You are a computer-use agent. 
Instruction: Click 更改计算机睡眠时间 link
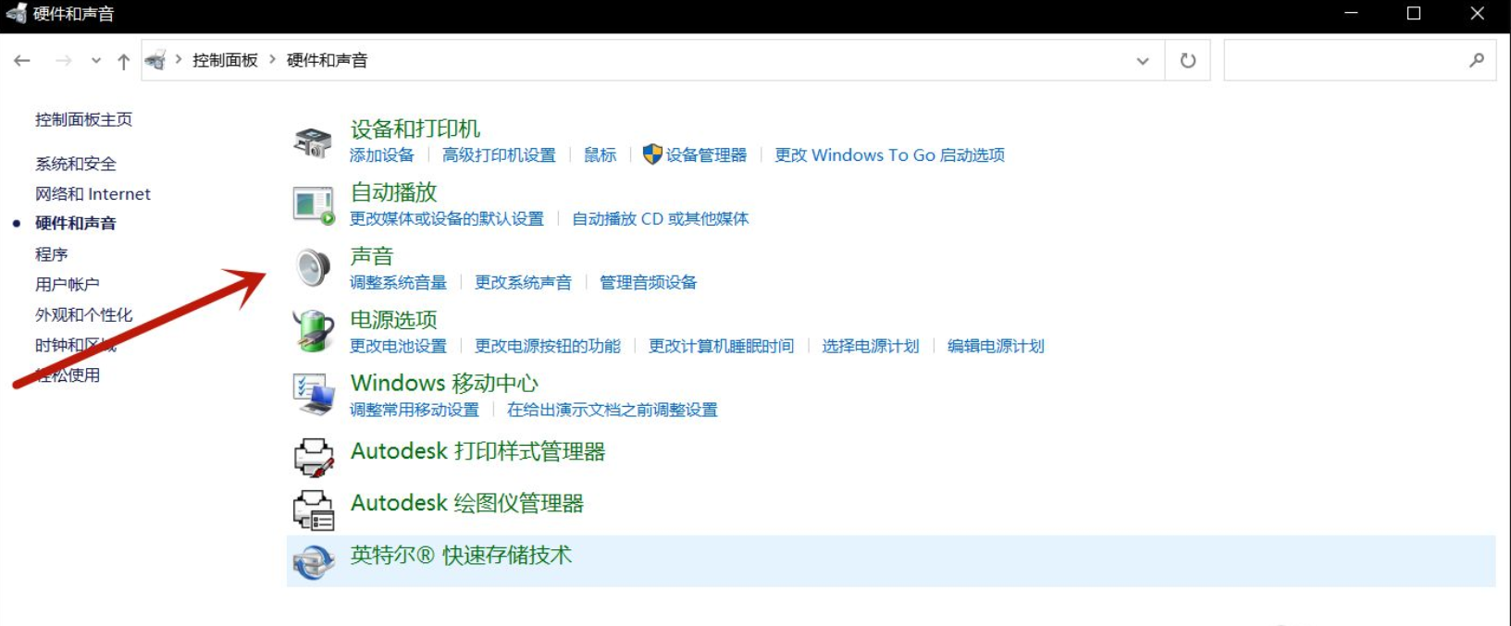pos(722,347)
